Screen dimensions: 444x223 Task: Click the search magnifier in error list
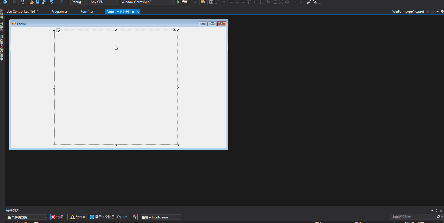[x=438, y=217]
